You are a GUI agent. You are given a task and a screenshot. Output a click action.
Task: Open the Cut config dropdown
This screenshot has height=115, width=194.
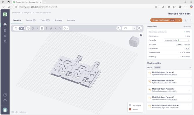pos(177,40)
